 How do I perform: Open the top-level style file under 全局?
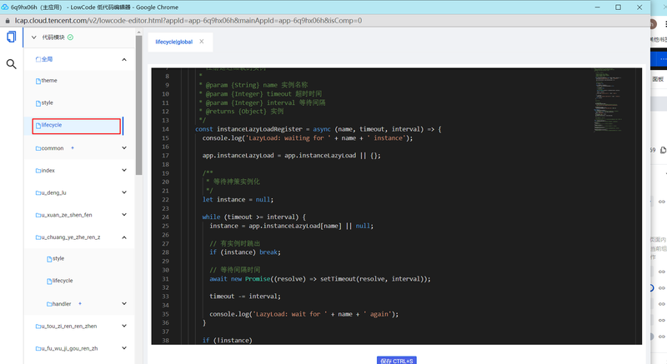coord(47,103)
